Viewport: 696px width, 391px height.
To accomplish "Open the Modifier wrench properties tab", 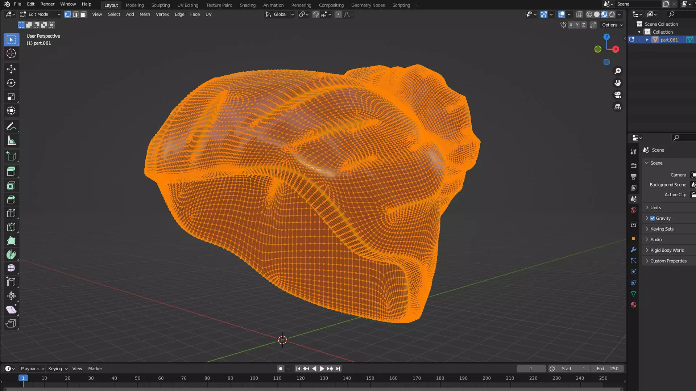I will (633, 250).
